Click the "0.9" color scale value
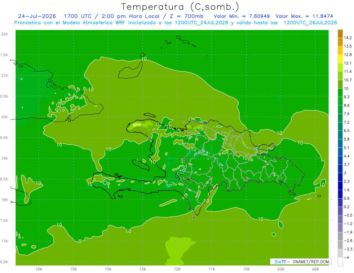Viewport: 354px width, 273px height. click(x=347, y=198)
